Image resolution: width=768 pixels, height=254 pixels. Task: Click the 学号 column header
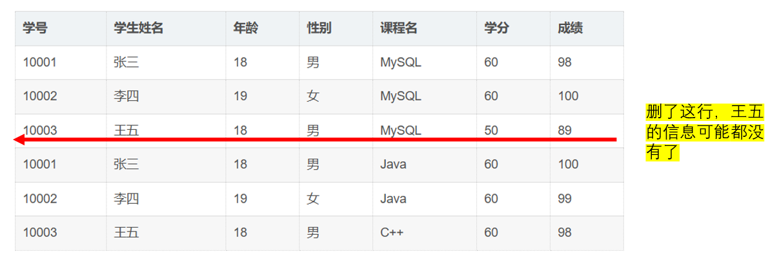(x=35, y=28)
